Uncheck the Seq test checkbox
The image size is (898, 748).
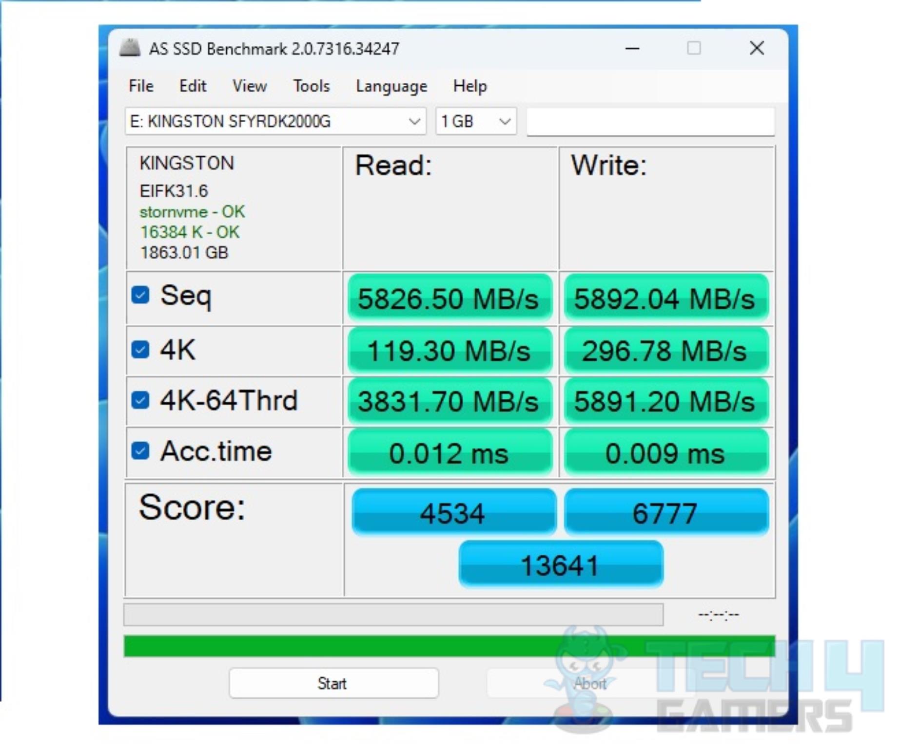[140, 295]
